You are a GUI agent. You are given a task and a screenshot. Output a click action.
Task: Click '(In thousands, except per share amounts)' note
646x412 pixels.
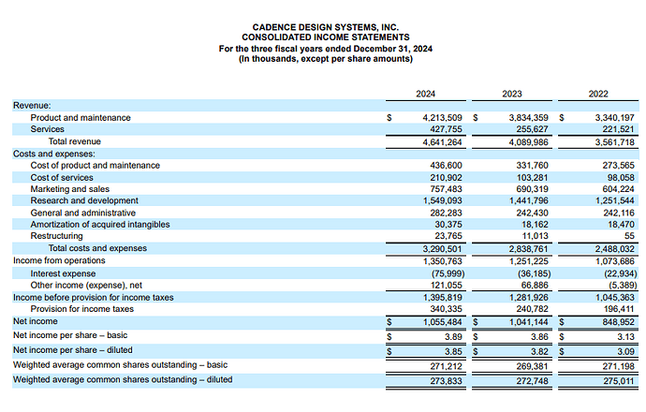326,58
